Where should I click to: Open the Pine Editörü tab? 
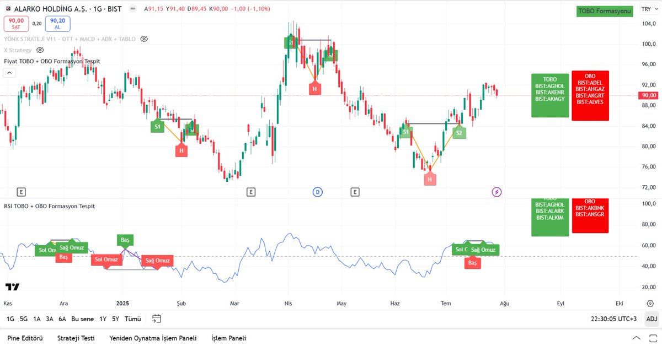25,338
